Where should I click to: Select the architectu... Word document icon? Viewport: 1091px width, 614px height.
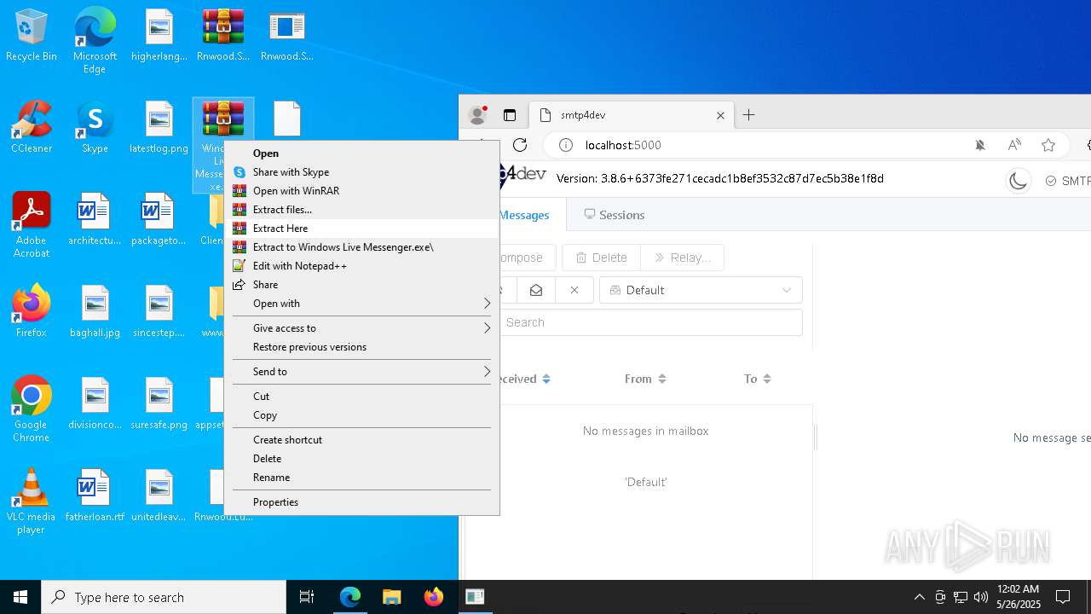coord(95,220)
